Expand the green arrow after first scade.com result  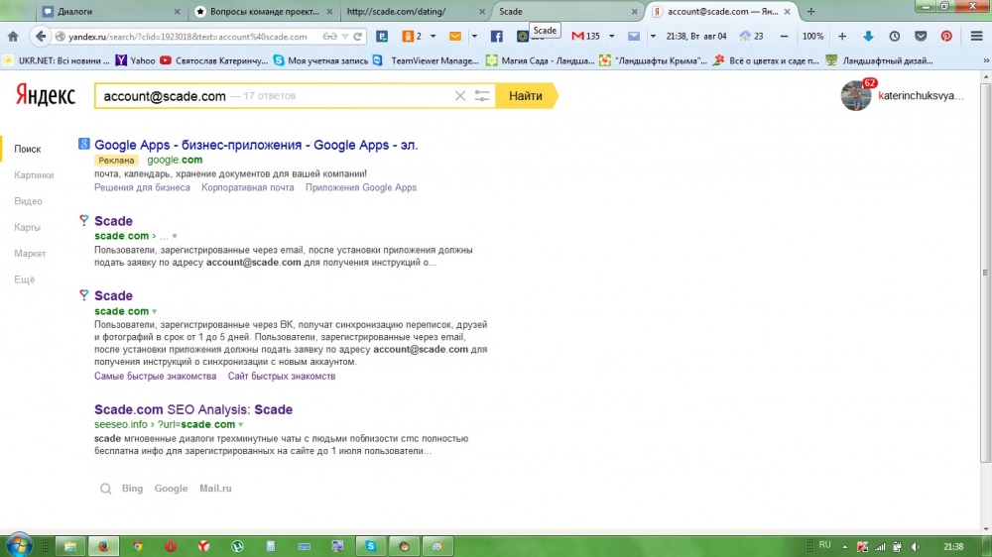click(175, 237)
